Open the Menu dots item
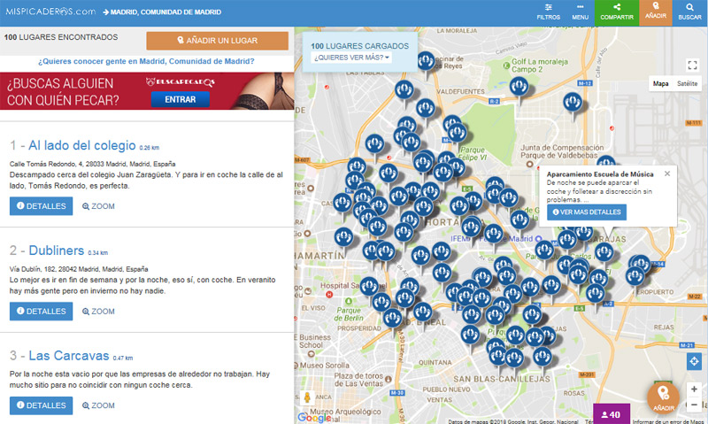This screenshot has height=424, width=708. pos(580,12)
